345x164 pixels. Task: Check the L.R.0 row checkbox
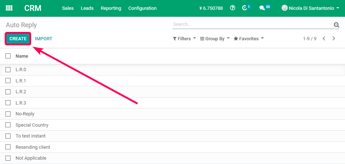click(x=8, y=70)
